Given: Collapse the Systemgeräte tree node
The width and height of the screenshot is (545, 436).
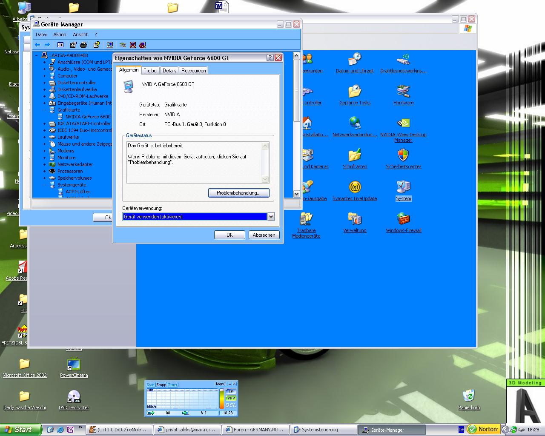Looking at the screenshot, I should click(x=44, y=185).
